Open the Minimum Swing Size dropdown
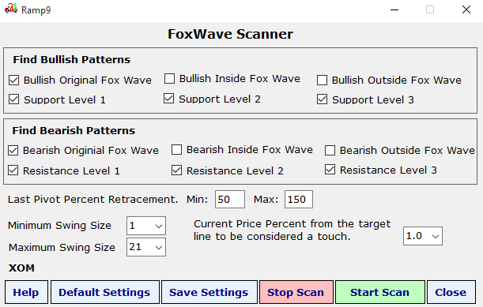Screen dimensions: 483x307 coord(146,226)
